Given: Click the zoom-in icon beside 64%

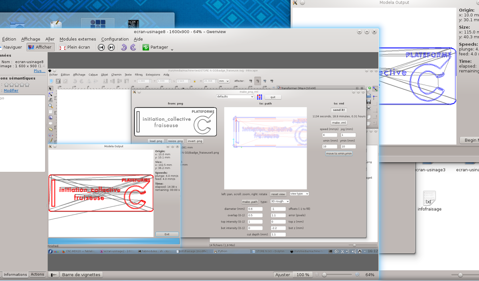Looking at the screenshot, I should point(357,275).
